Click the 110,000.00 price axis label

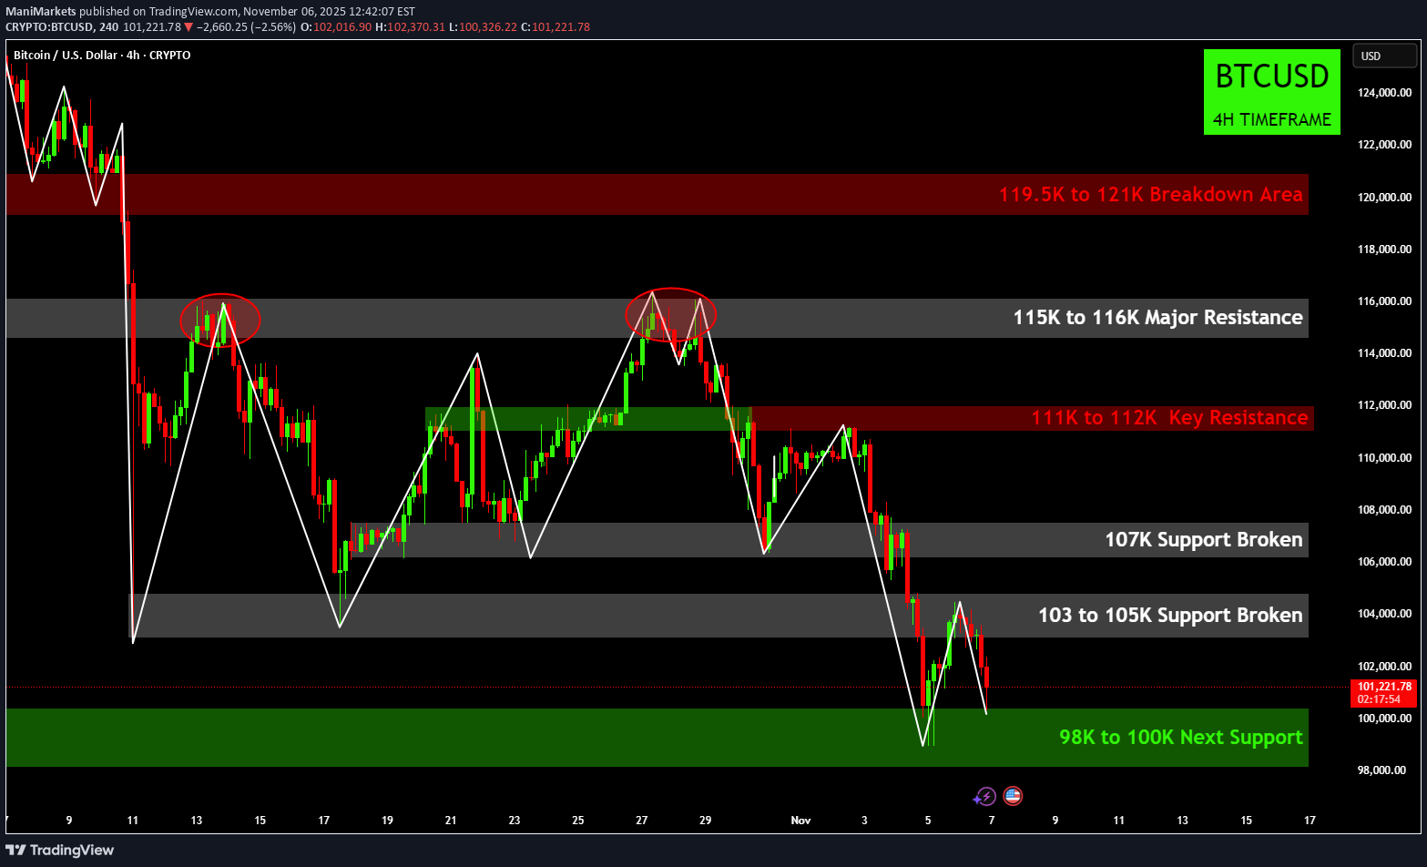tap(1384, 458)
